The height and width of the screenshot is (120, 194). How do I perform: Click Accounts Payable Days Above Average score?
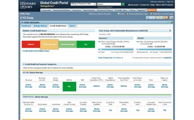pyautogui.click(x=151, y=110)
